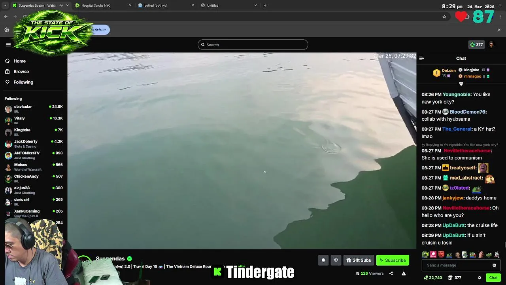Open mad_abstract's profile from chat

466,178
